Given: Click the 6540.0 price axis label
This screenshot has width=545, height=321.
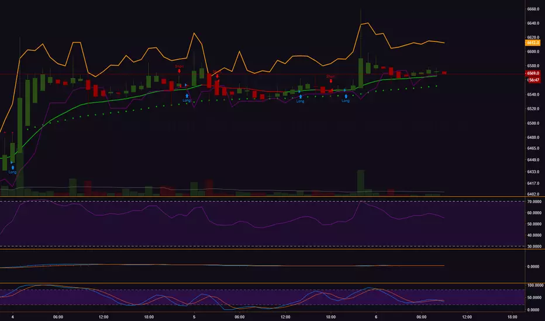Looking at the screenshot, I should (533, 95).
